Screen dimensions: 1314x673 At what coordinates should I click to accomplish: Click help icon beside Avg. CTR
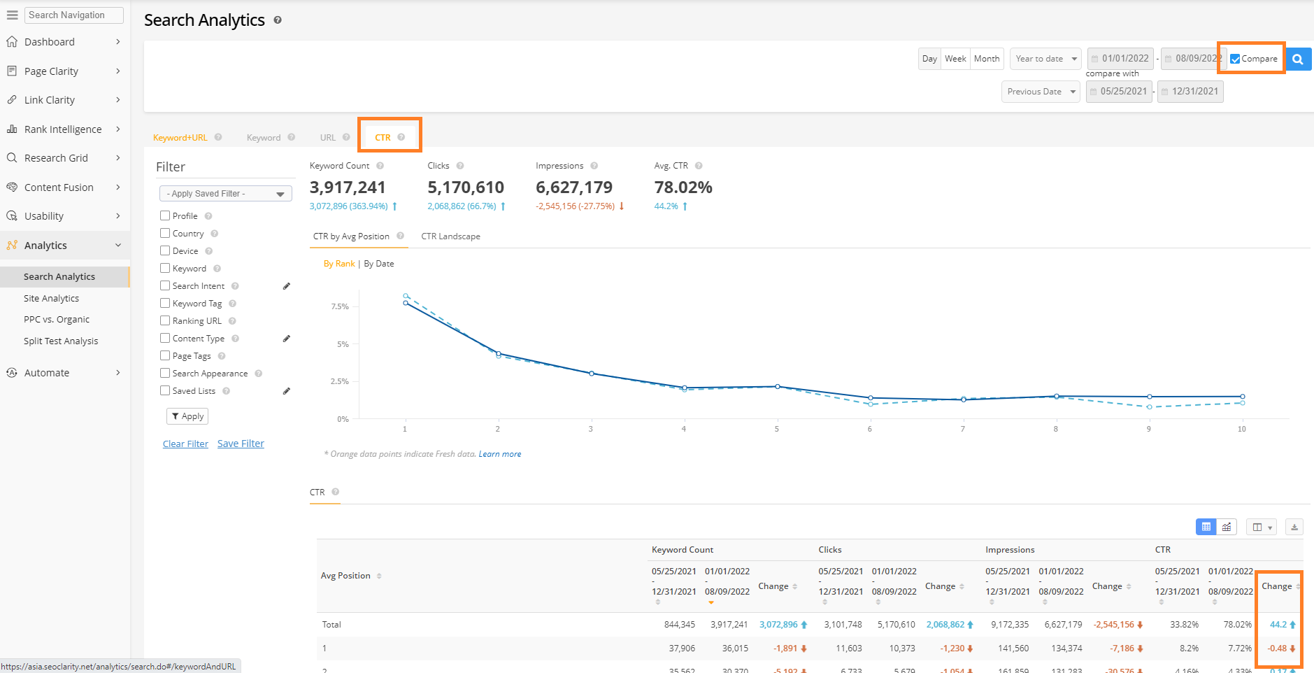point(699,166)
